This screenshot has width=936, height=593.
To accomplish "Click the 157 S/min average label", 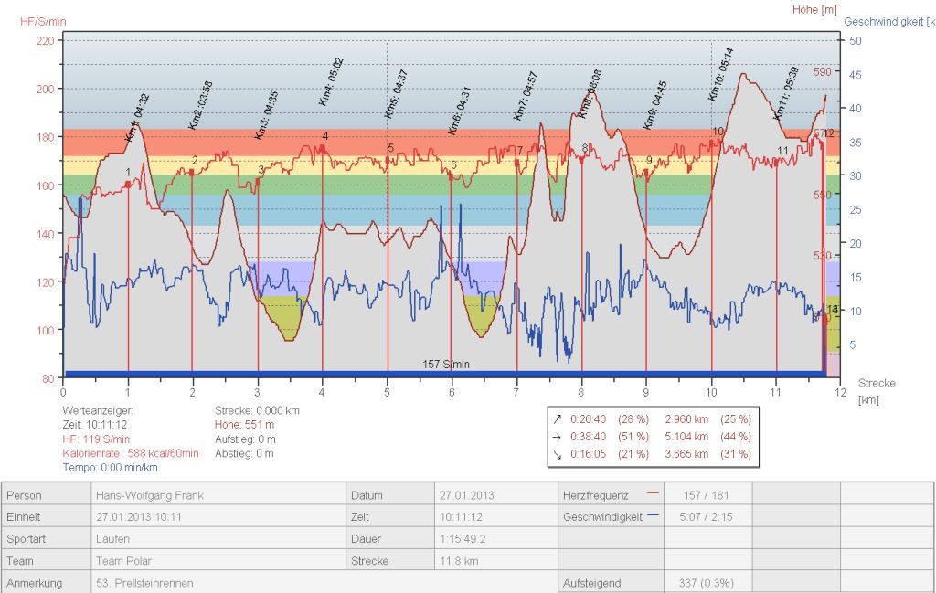I will (x=445, y=364).
